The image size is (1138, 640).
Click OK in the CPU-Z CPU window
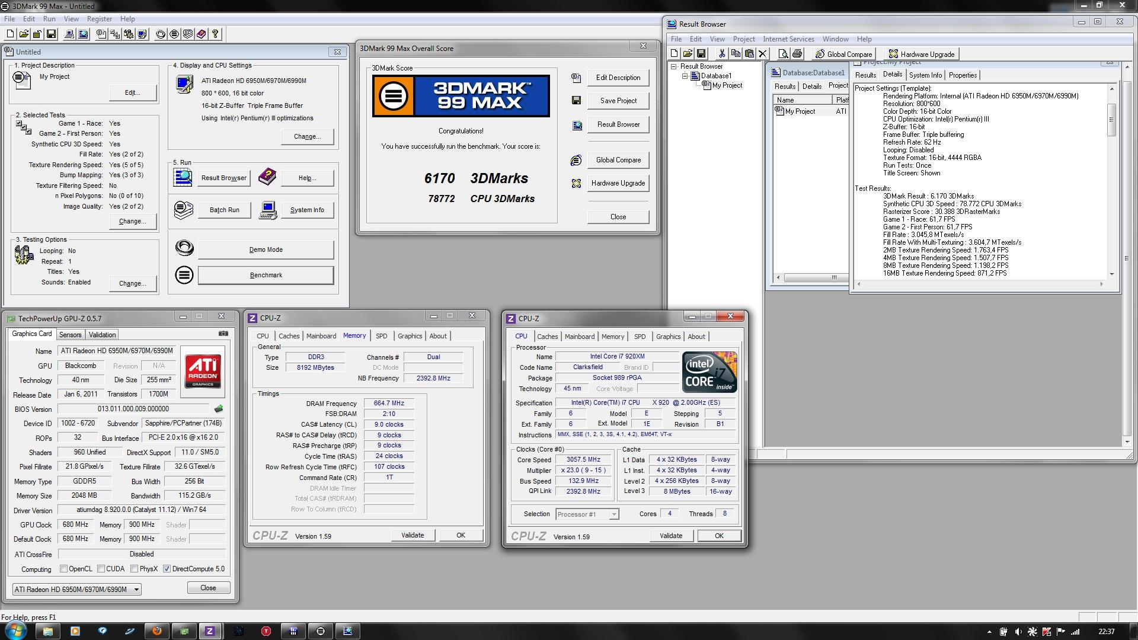pos(719,536)
